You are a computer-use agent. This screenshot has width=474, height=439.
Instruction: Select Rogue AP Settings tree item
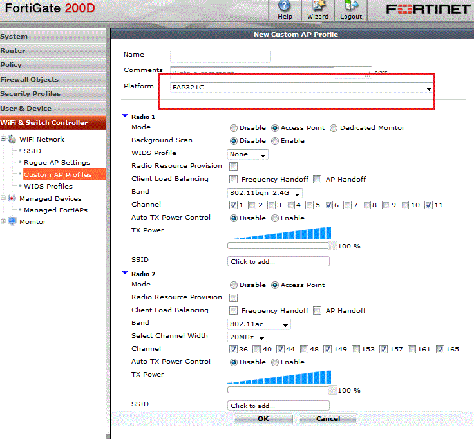(x=57, y=163)
